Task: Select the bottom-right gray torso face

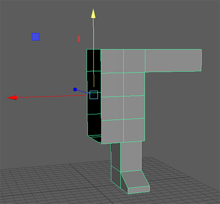Action: coord(134,130)
